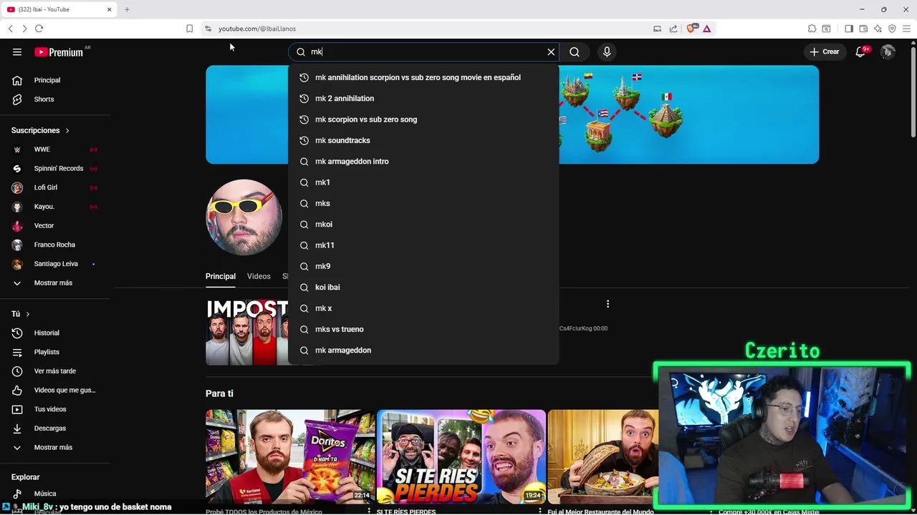The height and width of the screenshot is (515, 917).
Task: Click the magnifier search button
Action: click(x=575, y=51)
